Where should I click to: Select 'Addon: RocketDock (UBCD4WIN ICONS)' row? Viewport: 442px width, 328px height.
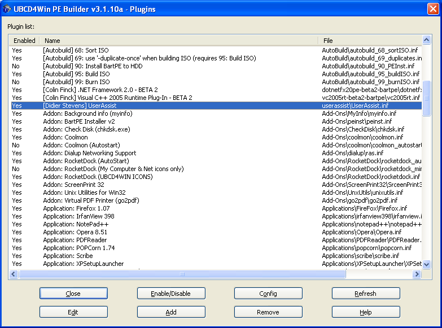[x=216, y=177]
